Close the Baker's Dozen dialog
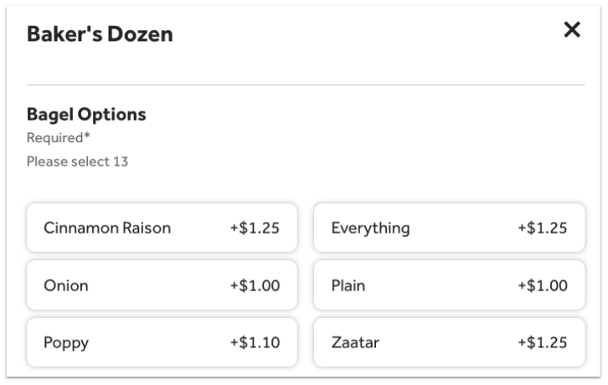Screen dimensions: 608x385 [x=572, y=30]
